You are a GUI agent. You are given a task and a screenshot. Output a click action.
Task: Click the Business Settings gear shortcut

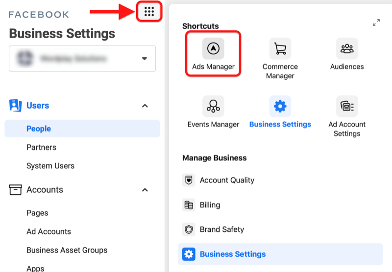[x=280, y=106]
